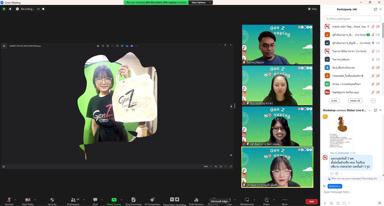Image resolution: width=384 pixels, height=206 pixels.
Task: Toggle video for วิทยากร_Pakorn in participant list
Action: point(378,59)
